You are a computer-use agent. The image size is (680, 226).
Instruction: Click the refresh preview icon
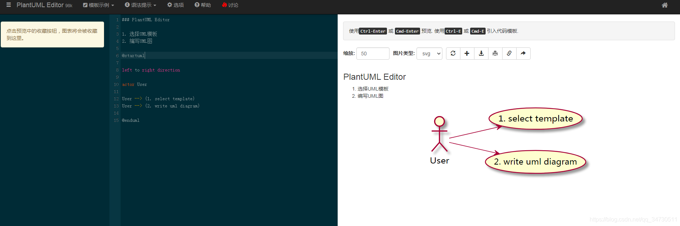[x=453, y=54]
